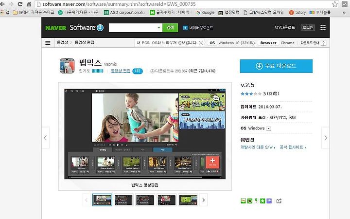Share via the green circle cafe icon
Viewport: 350px width, 219px height.
coord(249,201)
